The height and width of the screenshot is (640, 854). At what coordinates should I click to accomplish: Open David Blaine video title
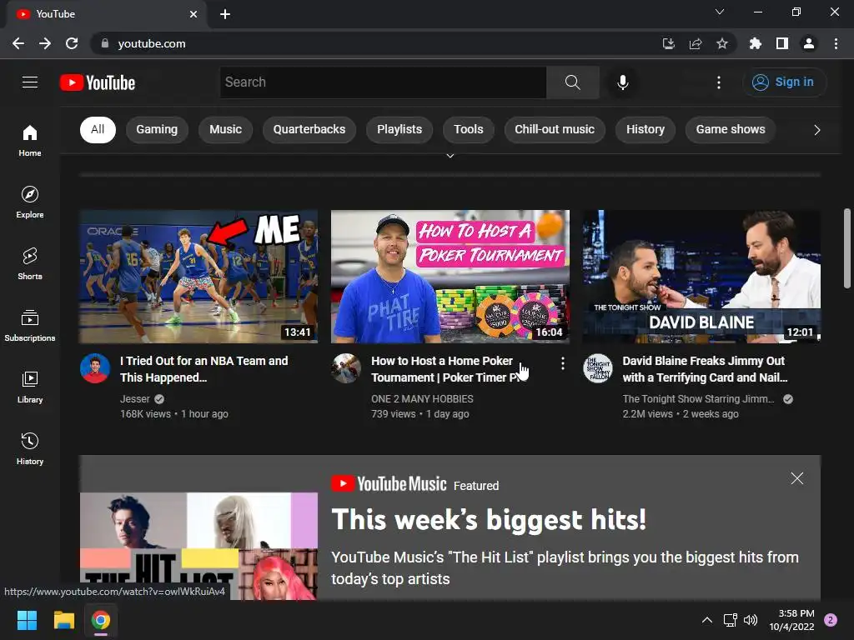705,369
